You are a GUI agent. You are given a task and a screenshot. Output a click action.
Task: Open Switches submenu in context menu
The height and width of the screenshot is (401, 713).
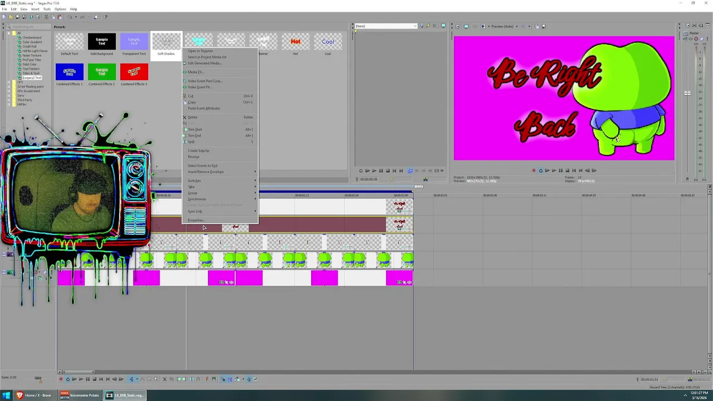220,181
